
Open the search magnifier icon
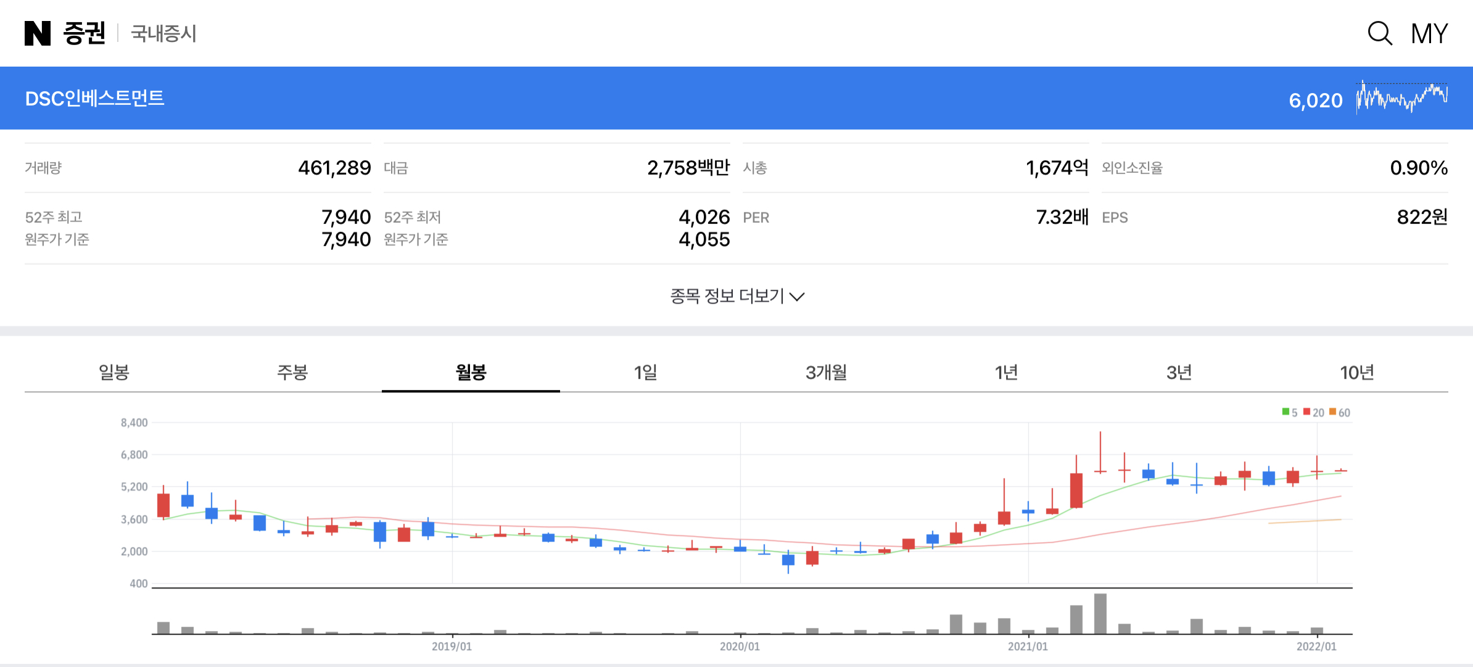1380,33
